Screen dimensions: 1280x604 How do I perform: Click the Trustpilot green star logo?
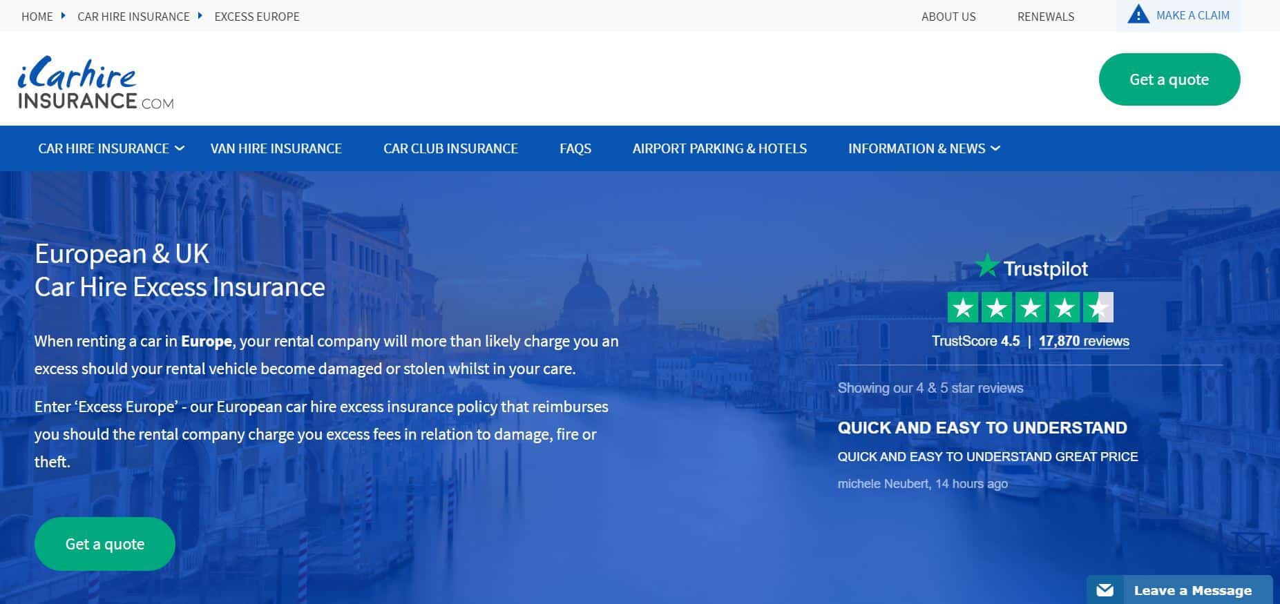tap(987, 266)
